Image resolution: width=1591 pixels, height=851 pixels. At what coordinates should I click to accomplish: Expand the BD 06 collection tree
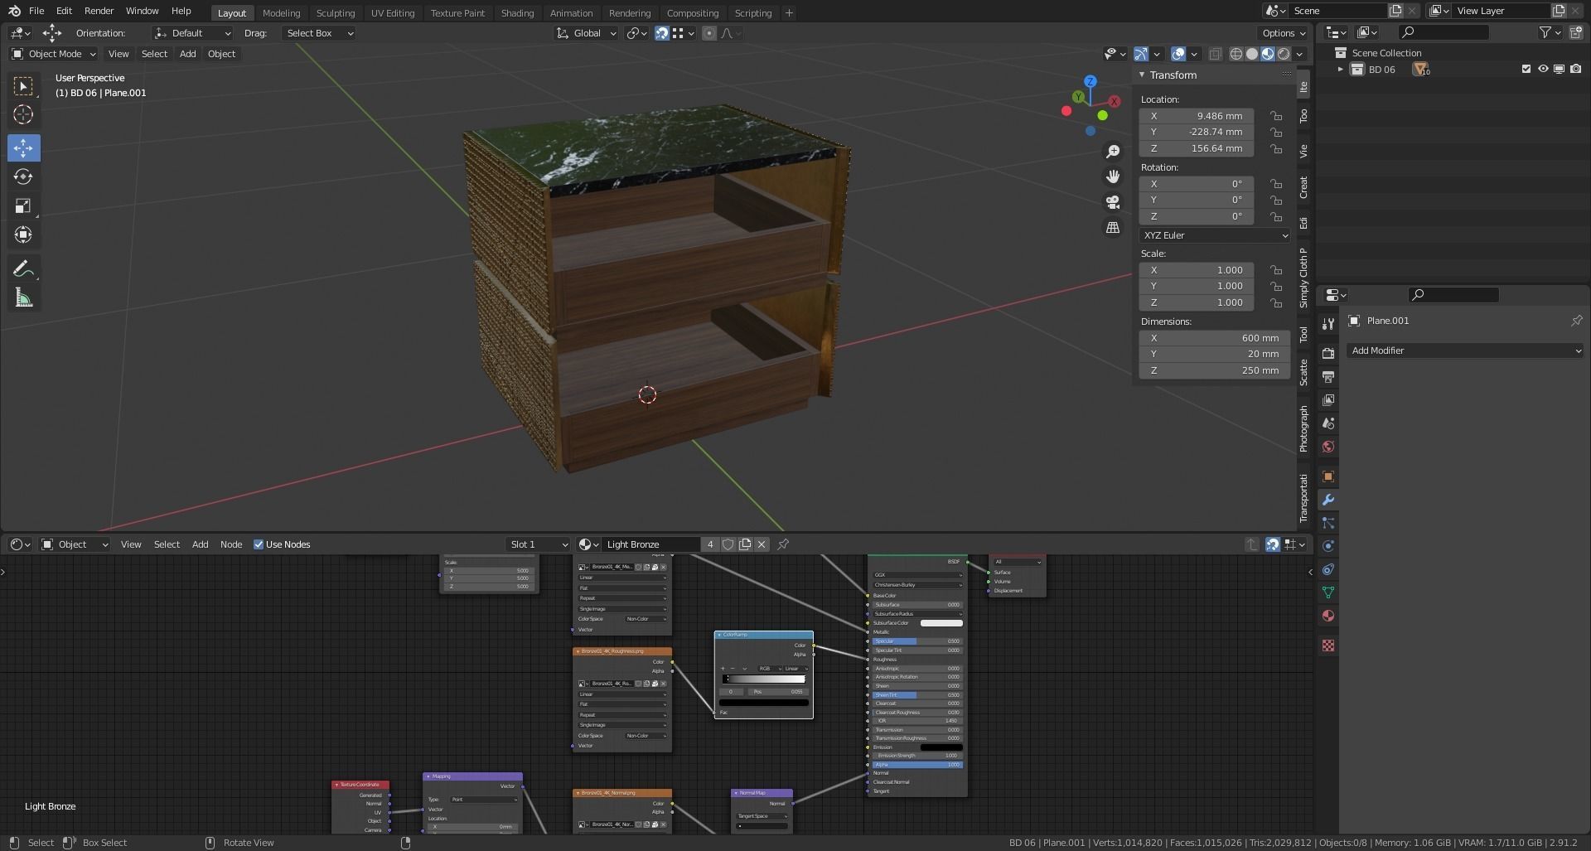pos(1340,70)
